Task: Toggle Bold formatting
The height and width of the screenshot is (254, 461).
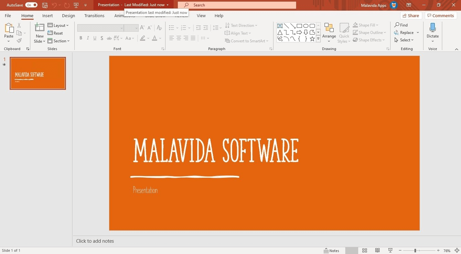Action: pyautogui.click(x=81, y=38)
